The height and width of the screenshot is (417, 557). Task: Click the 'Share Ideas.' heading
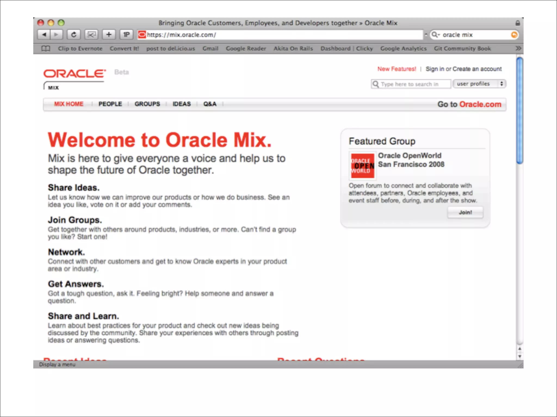pos(74,188)
